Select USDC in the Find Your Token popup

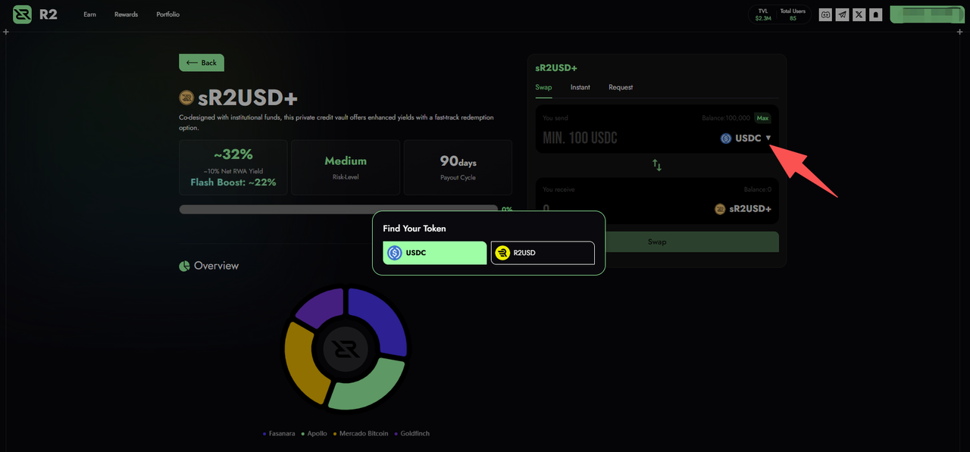[435, 253]
